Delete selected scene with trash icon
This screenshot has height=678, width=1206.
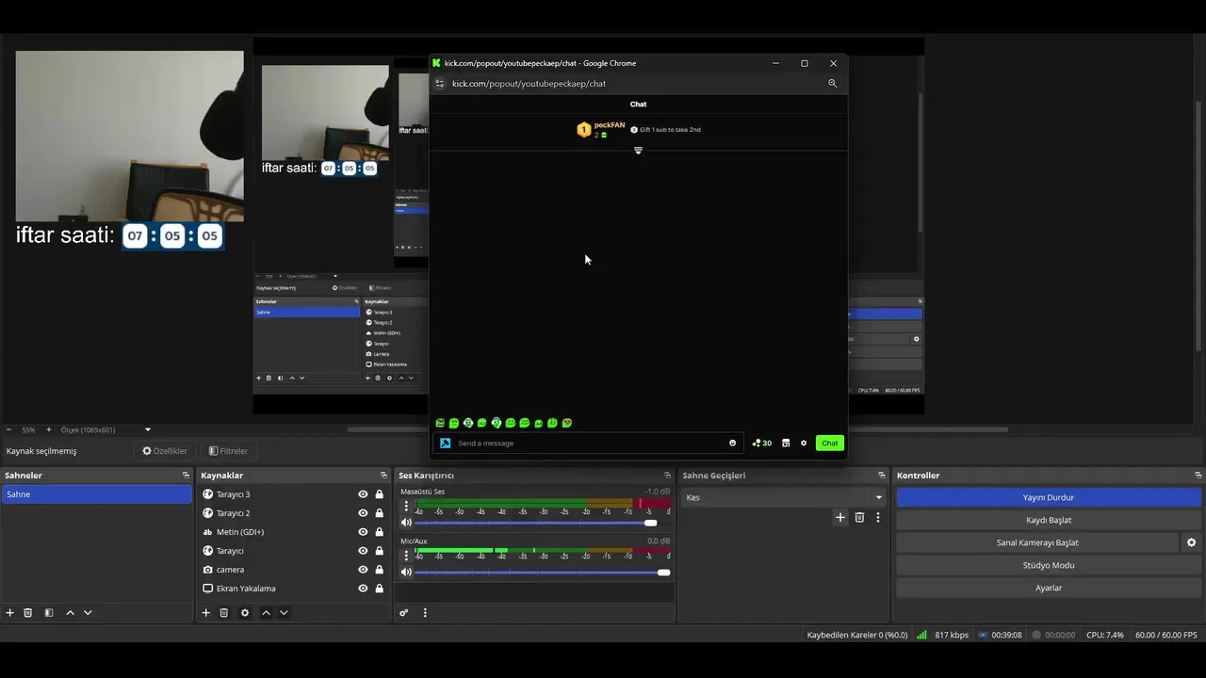pos(28,612)
